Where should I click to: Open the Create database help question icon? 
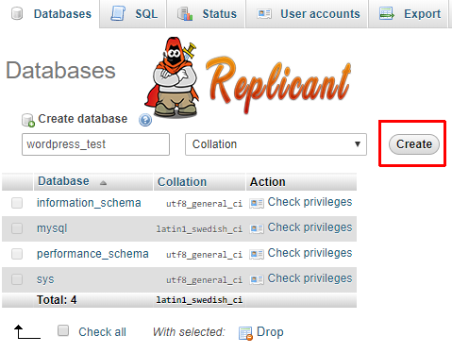tap(145, 120)
